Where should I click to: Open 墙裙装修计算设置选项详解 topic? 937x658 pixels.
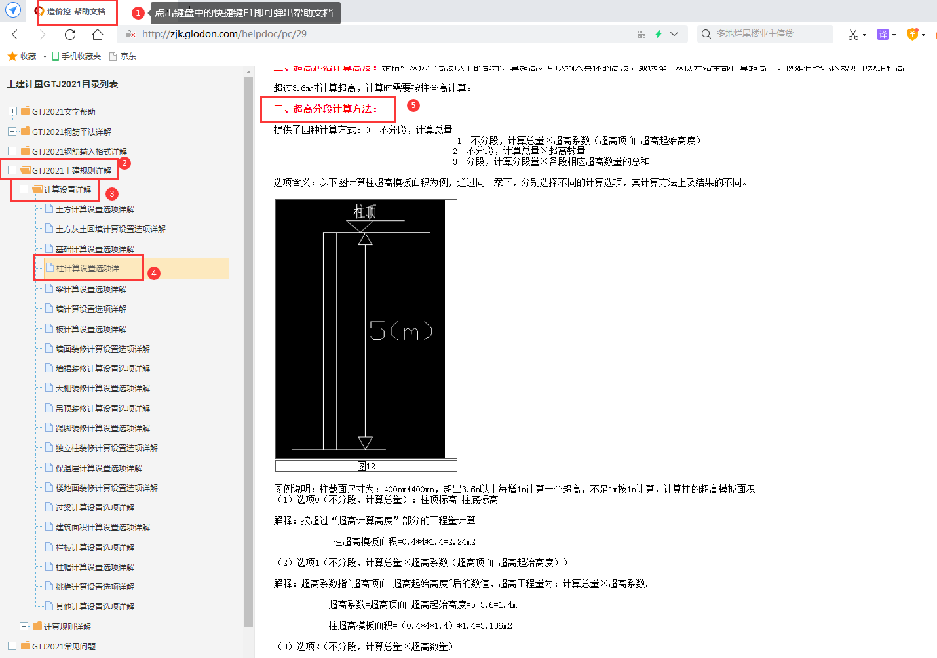(103, 368)
